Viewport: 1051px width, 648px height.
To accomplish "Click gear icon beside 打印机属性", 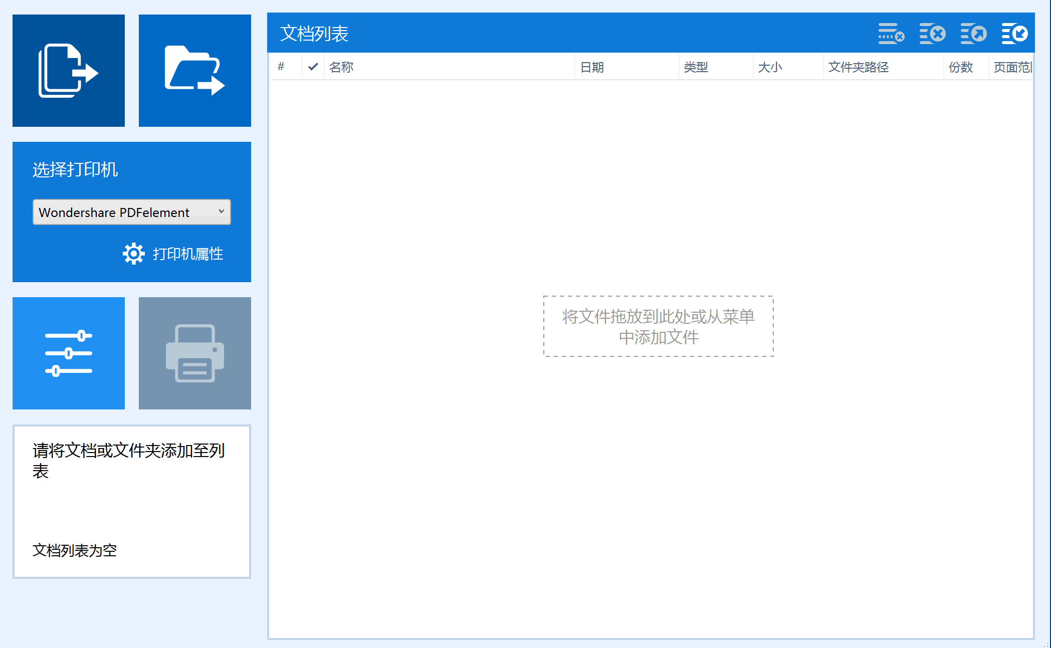I will tap(133, 254).
